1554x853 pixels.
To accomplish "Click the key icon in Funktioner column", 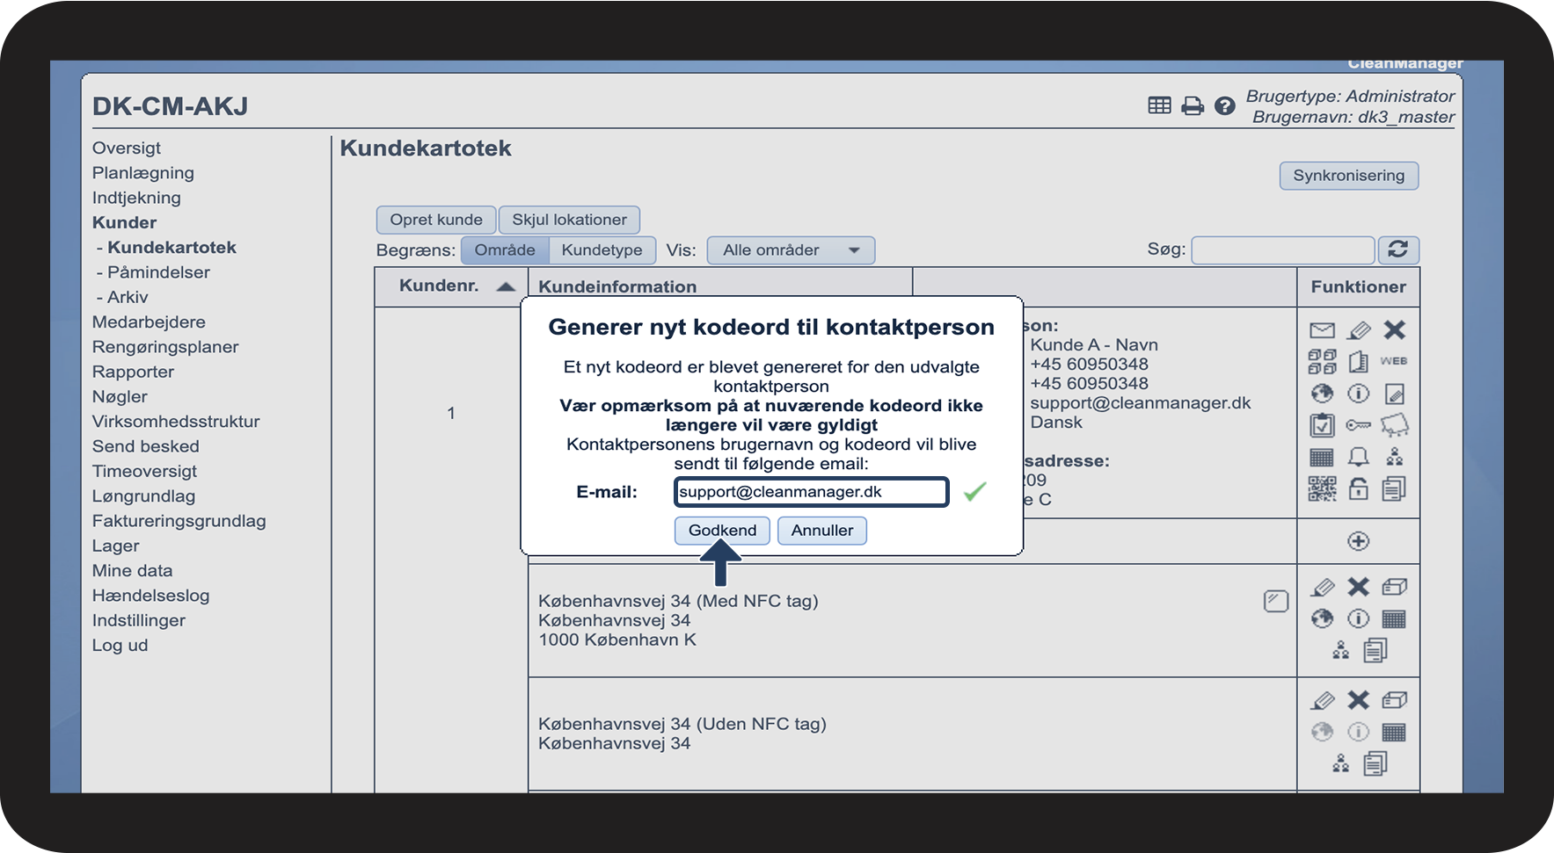I will [x=1358, y=425].
